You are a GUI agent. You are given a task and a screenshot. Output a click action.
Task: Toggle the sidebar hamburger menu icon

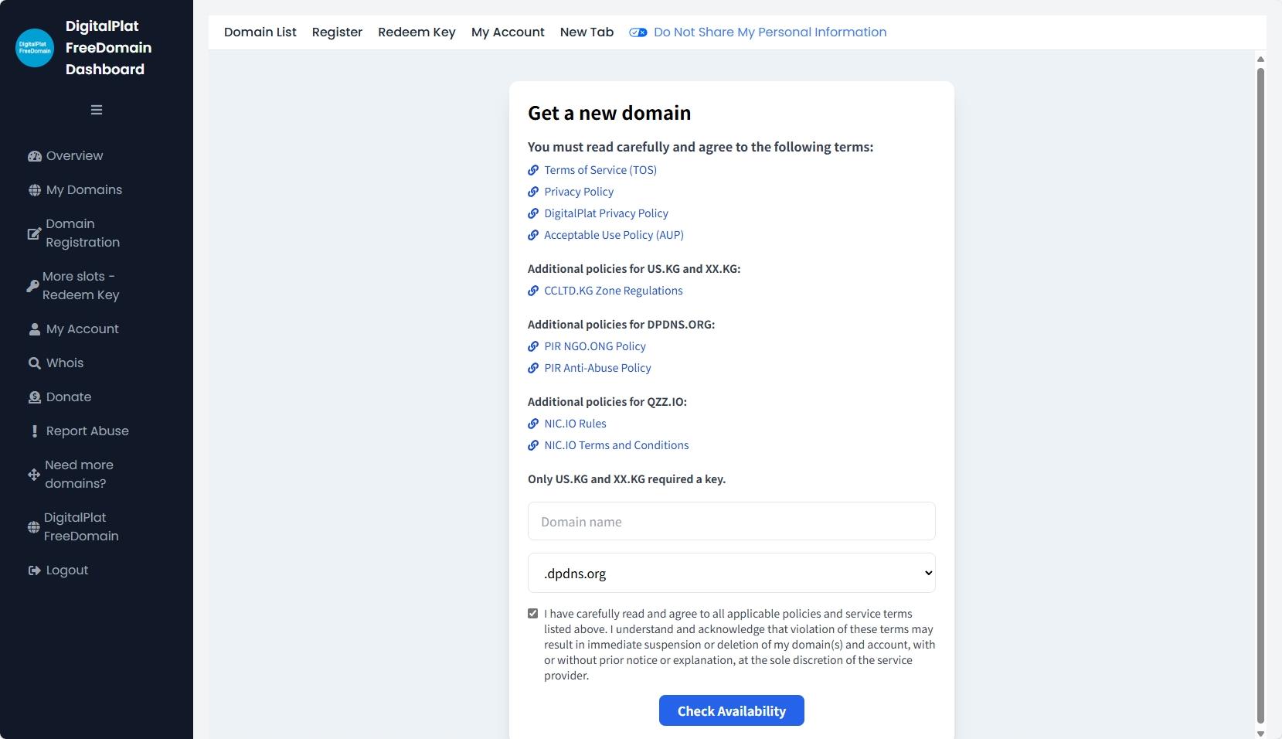(97, 110)
